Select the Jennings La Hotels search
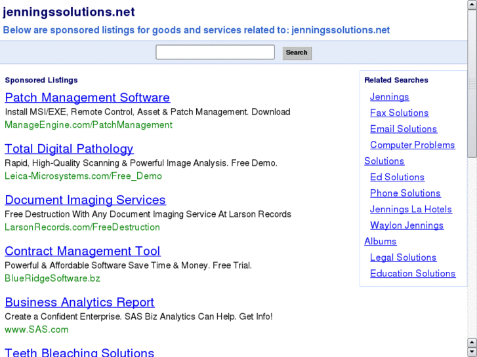The height and width of the screenshot is (357, 477). (x=411, y=210)
